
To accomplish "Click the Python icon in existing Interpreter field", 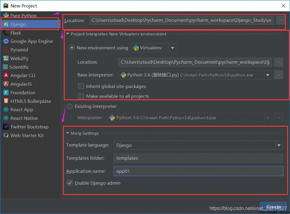I will [112, 118].
